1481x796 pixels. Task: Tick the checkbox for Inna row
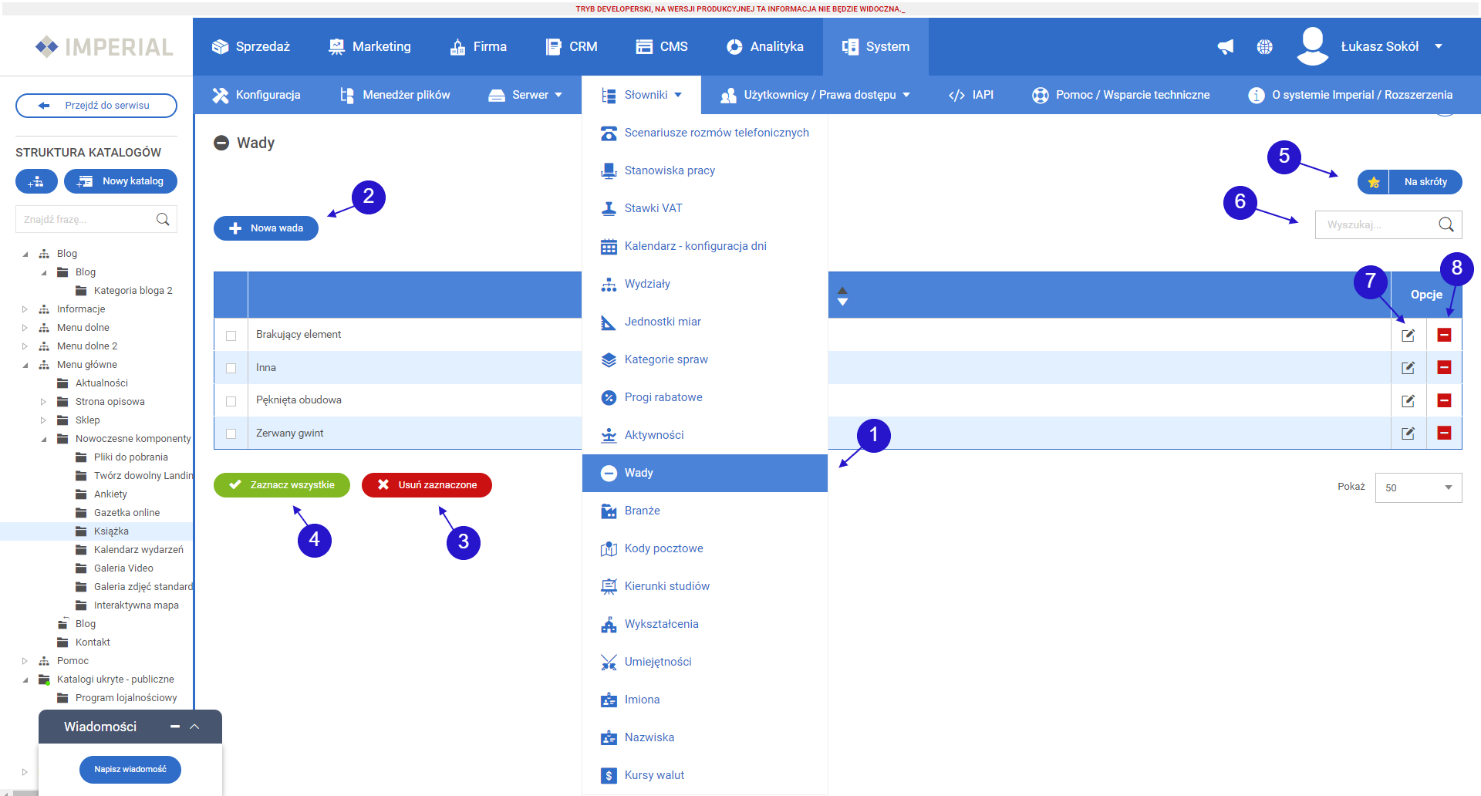point(231,368)
